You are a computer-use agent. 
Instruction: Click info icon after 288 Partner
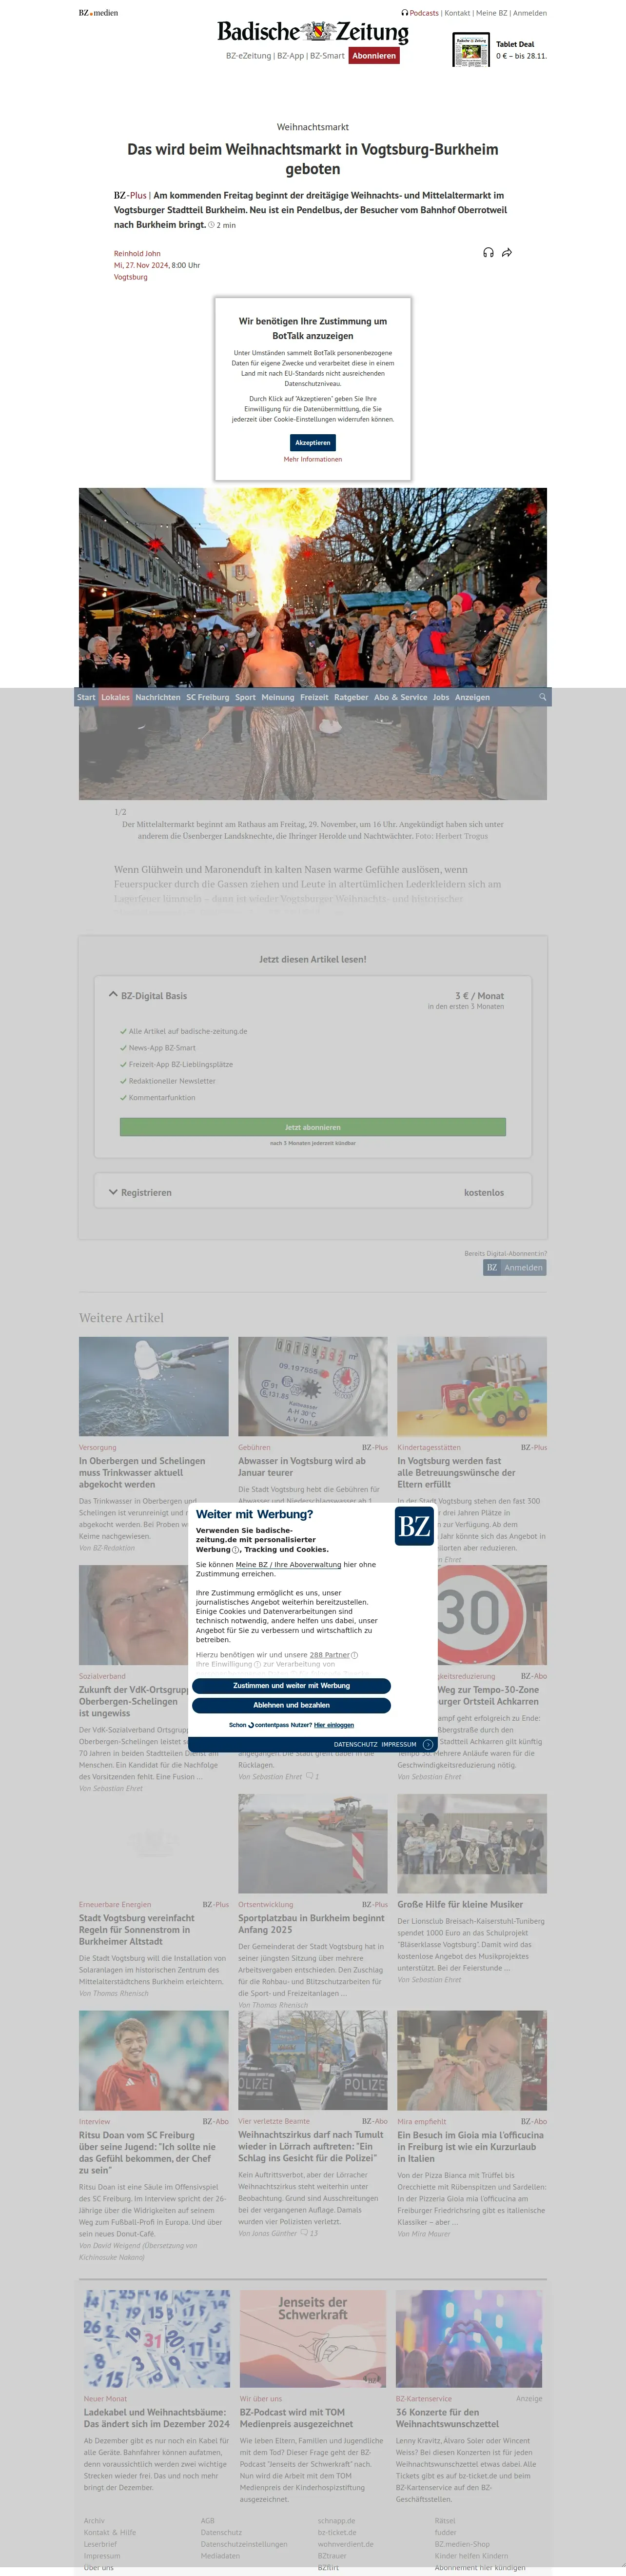pyautogui.click(x=355, y=1655)
